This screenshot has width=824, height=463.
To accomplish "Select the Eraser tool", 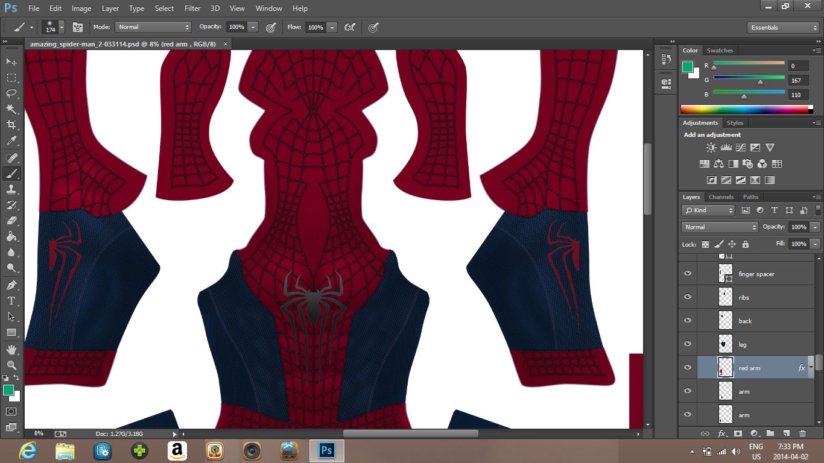I will coord(11,221).
